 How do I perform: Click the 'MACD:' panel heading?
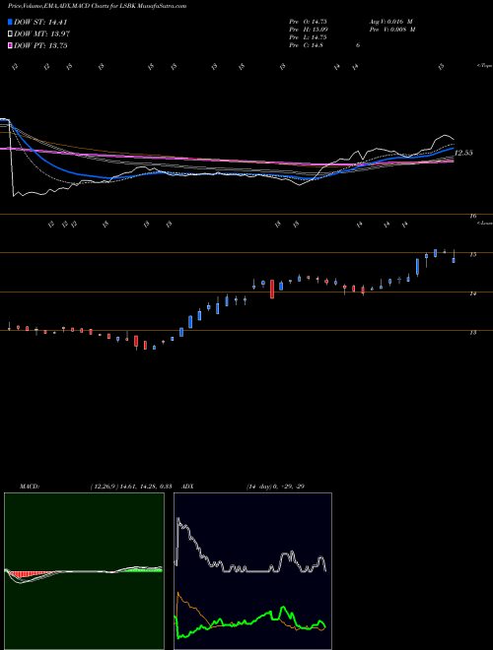[x=30, y=487]
